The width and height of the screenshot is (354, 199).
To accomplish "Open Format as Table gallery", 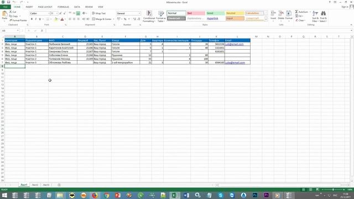I will pyautogui.click(x=161, y=16).
